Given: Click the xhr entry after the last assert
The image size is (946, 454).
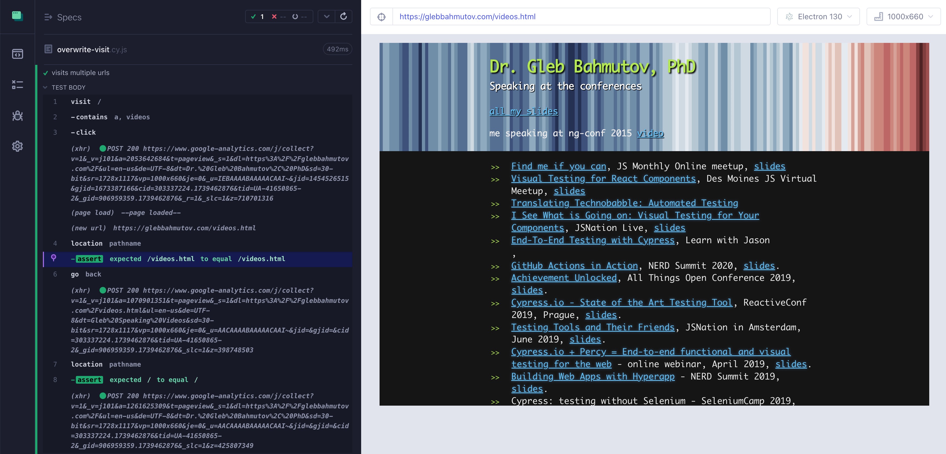Looking at the screenshot, I should (x=198, y=420).
